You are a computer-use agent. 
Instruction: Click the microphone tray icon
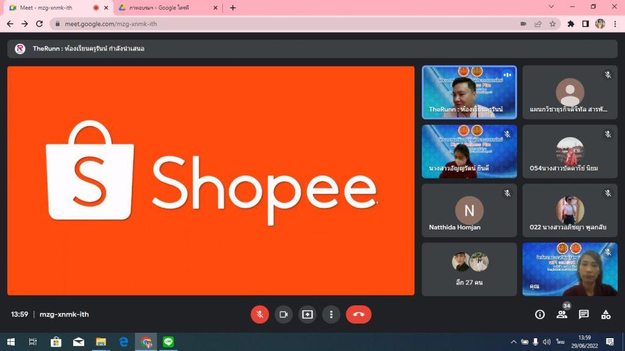[x=536, y=342]
